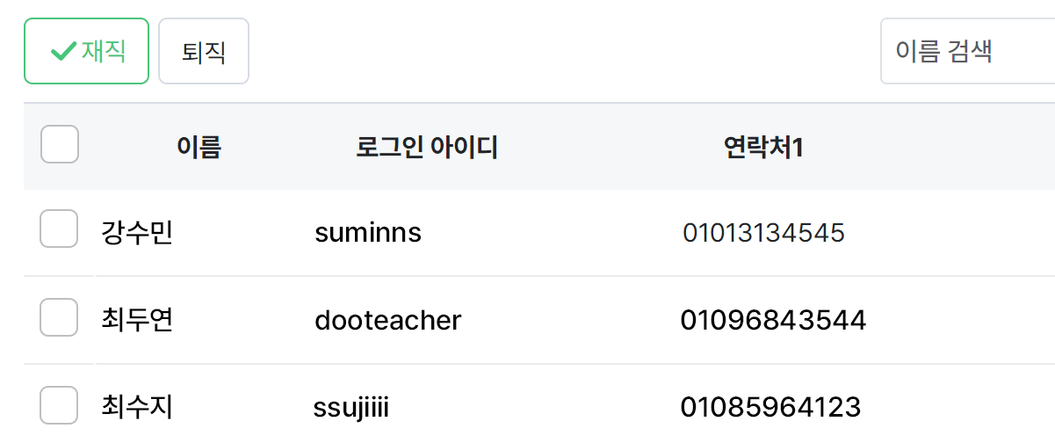This screenshot has width=1055, height=443.
Task: Click the login ID dooteacher
Action: coord(387,320)
